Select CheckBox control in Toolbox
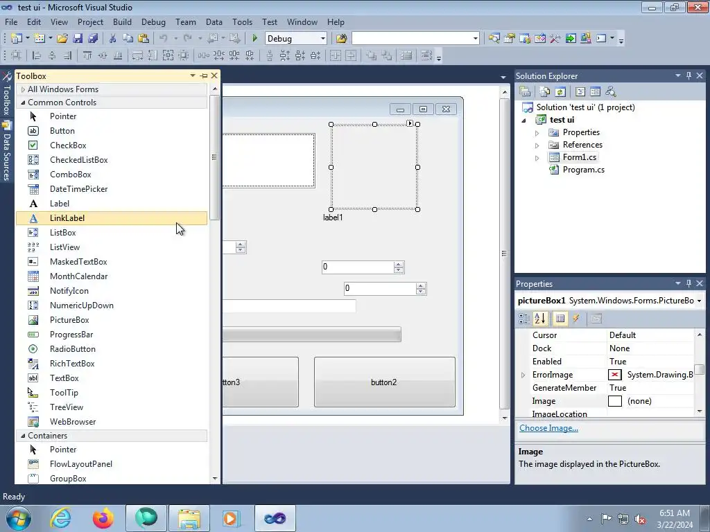Screen dimensions: 710x532 coord(112,145)
